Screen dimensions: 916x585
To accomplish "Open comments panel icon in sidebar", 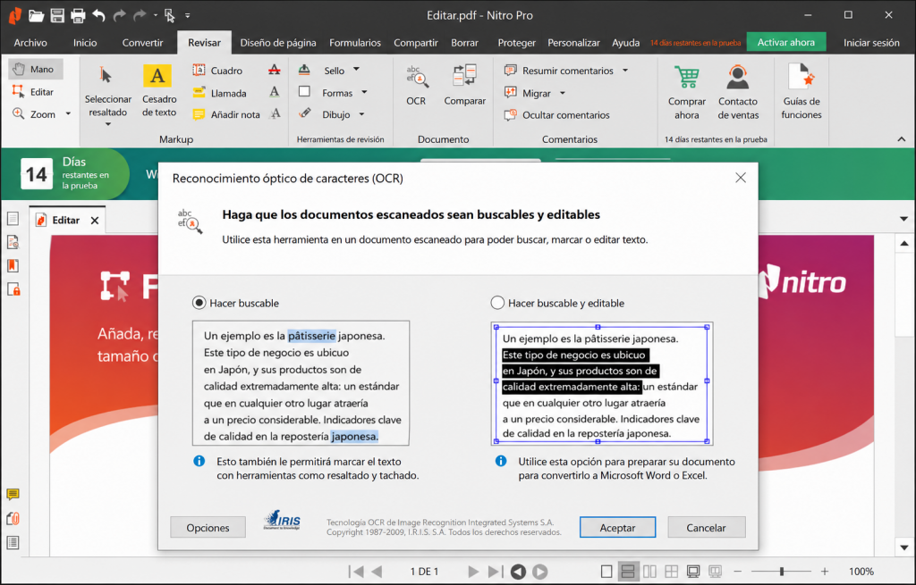I will point(13,495).
